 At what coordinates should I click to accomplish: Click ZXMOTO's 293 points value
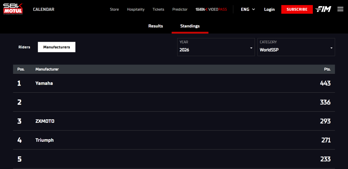(x=325, y=121)
